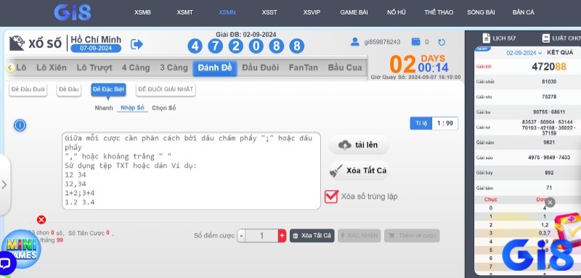Decrease bet points with minus button
581x278 pixels.
click(241, 235)
